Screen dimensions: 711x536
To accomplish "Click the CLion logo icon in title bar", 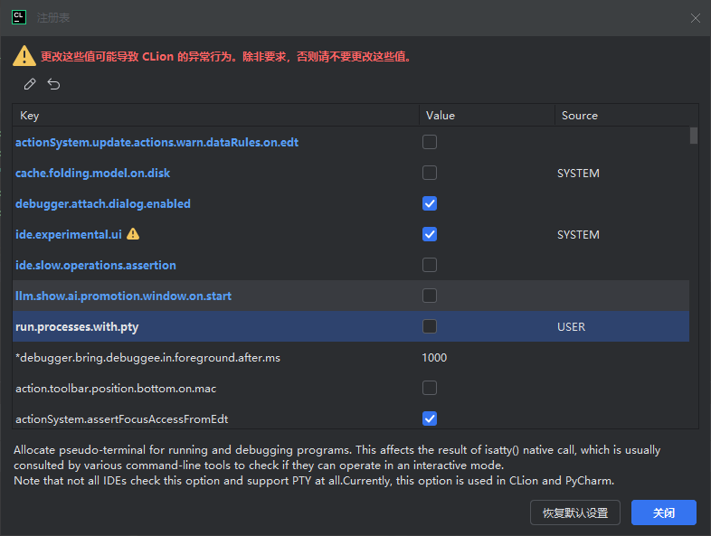I will (x=19, y=18).
